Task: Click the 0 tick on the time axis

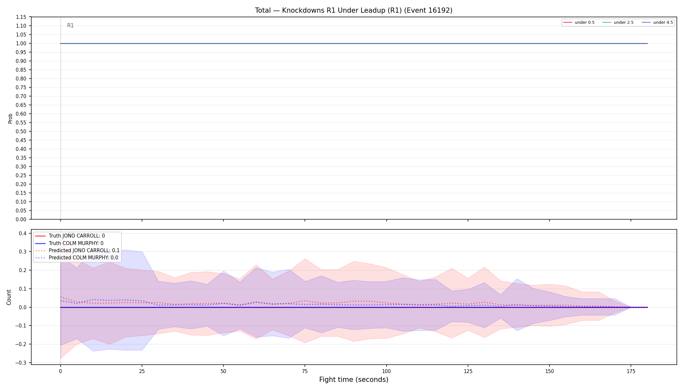Action: [61, 371]
